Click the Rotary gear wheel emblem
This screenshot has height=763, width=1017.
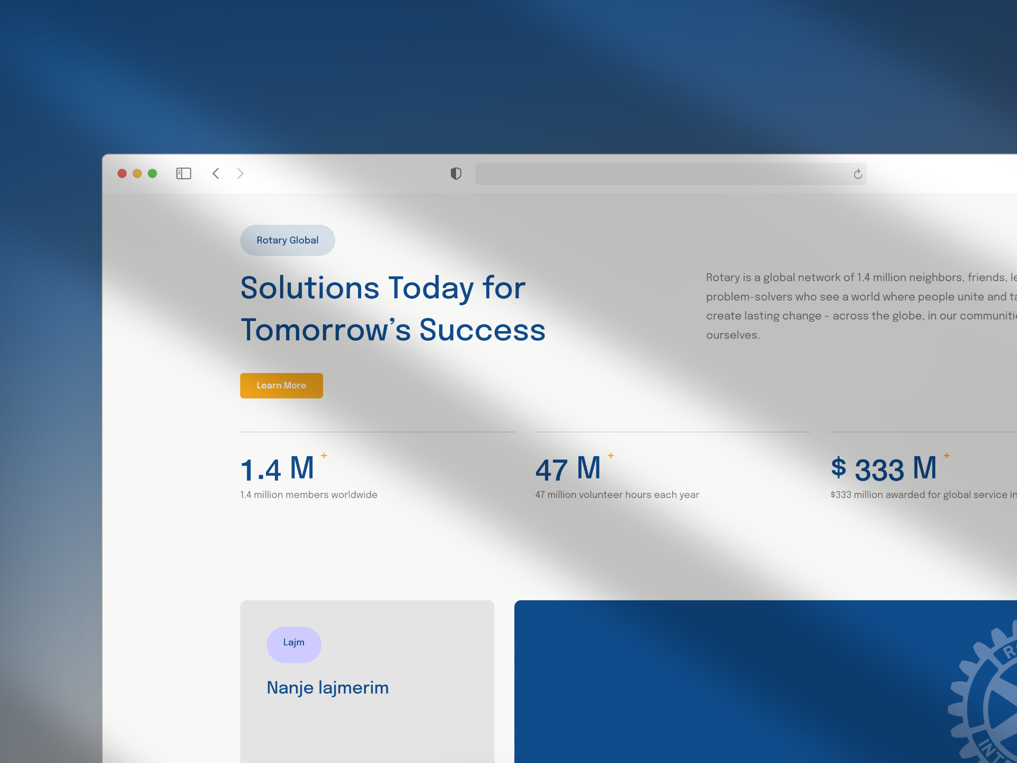[983, 691]
